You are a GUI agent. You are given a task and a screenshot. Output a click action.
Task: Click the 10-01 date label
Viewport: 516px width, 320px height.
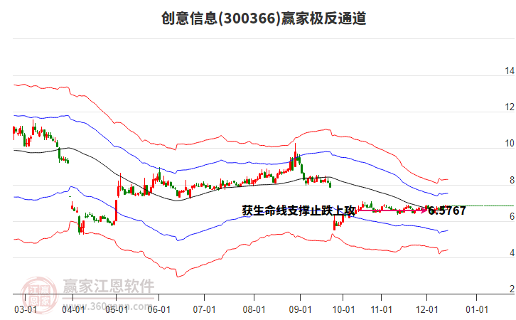point(343,310)
